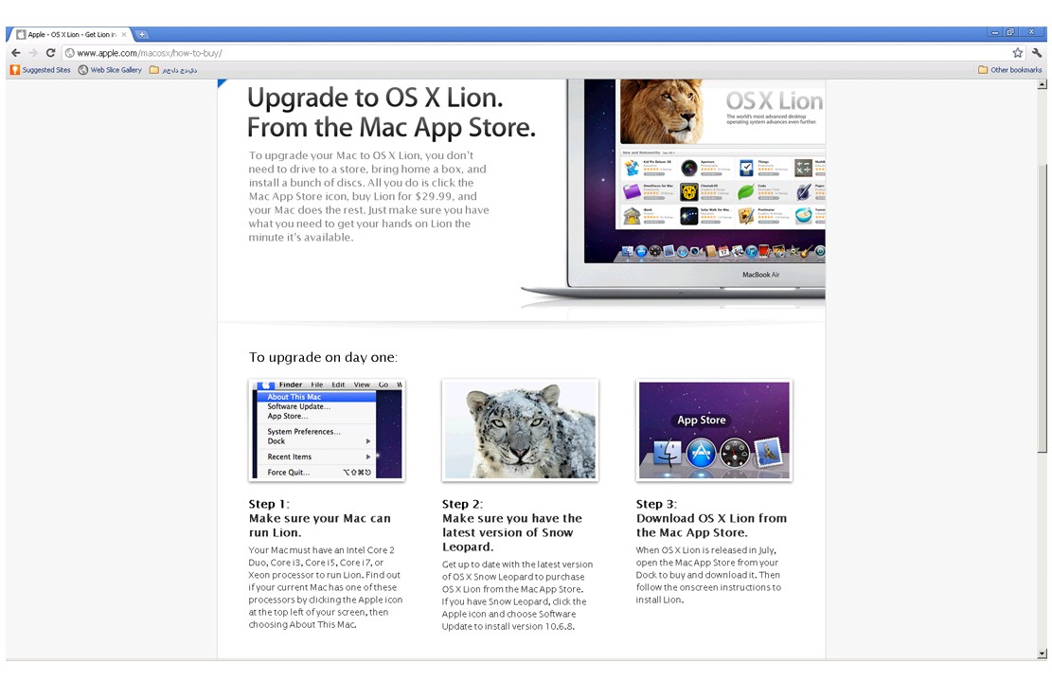Image resolution: width=1052 pixels, height=699 pixels.
Task: Click the Finder icon in dock image
Action: (x=667, y=454)
